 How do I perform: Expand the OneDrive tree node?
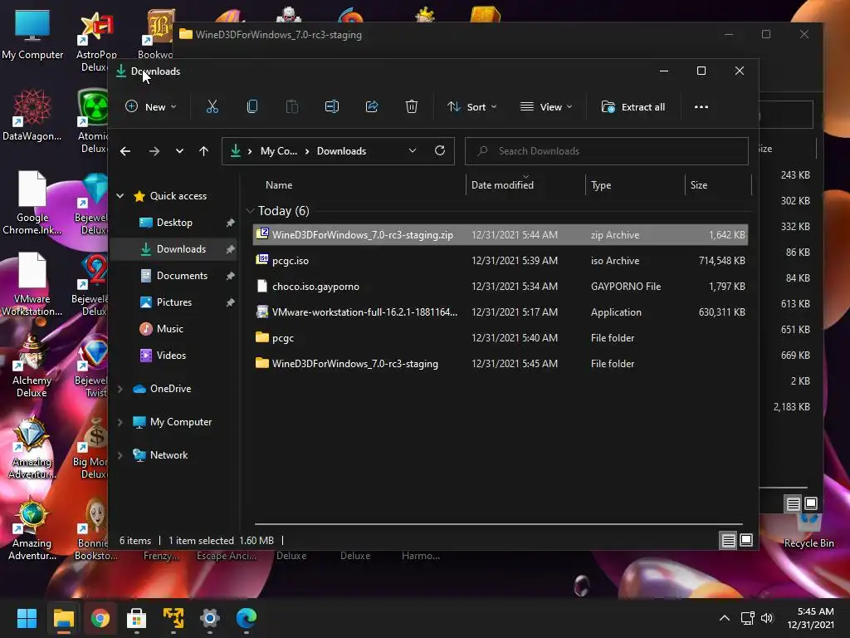tap(120, 389)
